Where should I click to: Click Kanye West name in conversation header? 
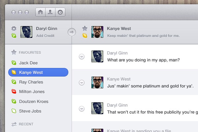[x=119, y=29]
